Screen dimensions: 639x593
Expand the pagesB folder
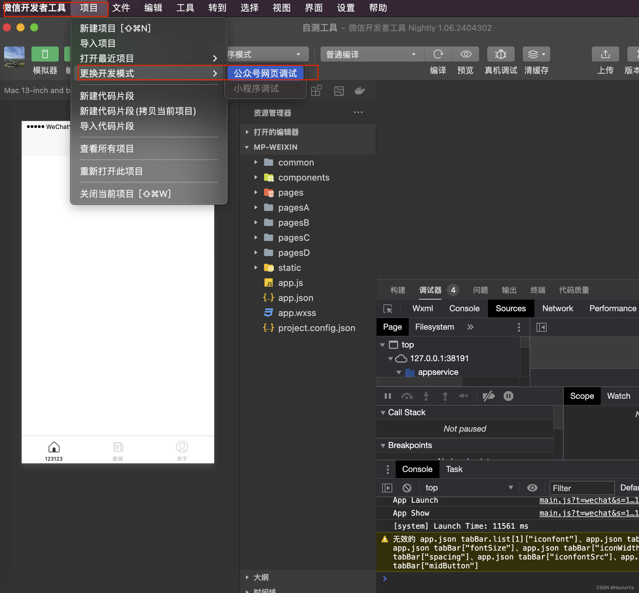[256, 222]
